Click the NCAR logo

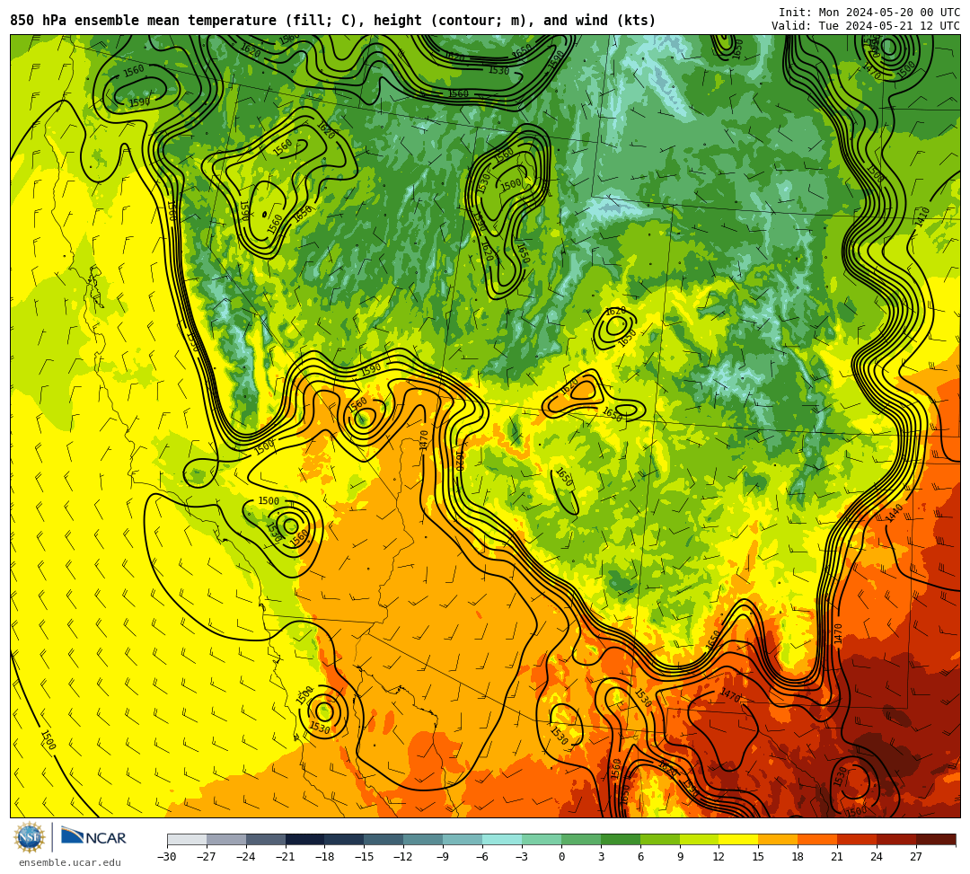coord(93,838)
